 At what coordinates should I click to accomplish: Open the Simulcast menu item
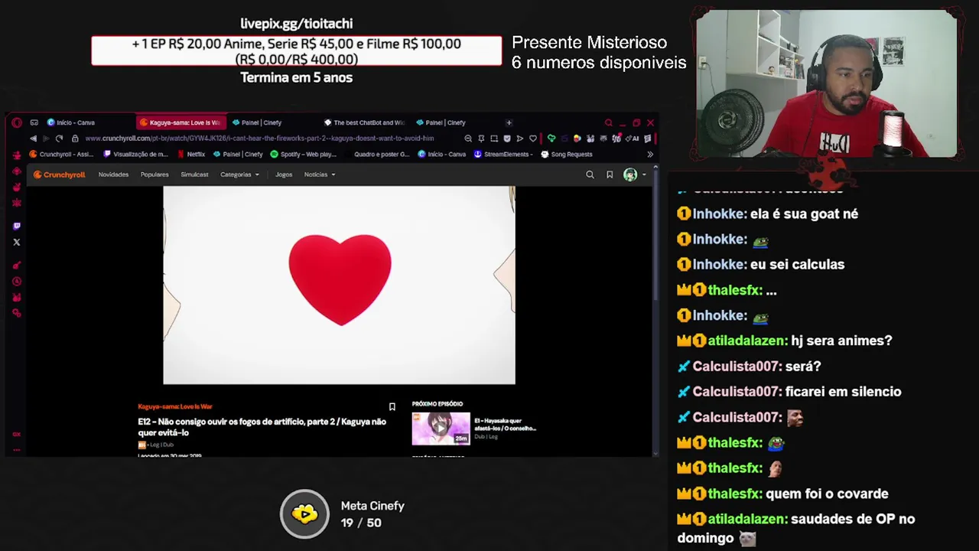[194, 174]
